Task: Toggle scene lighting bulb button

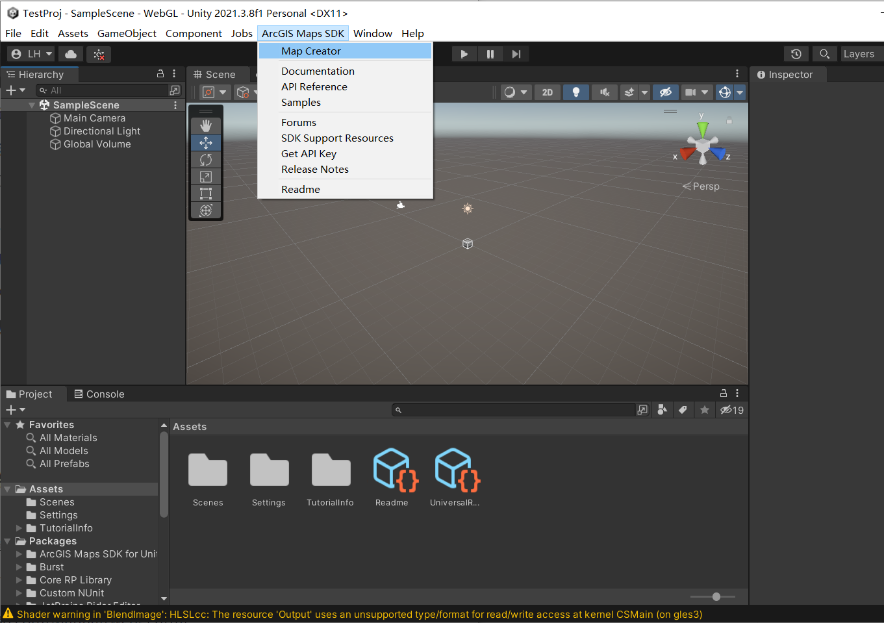Action: click(576, 92)
